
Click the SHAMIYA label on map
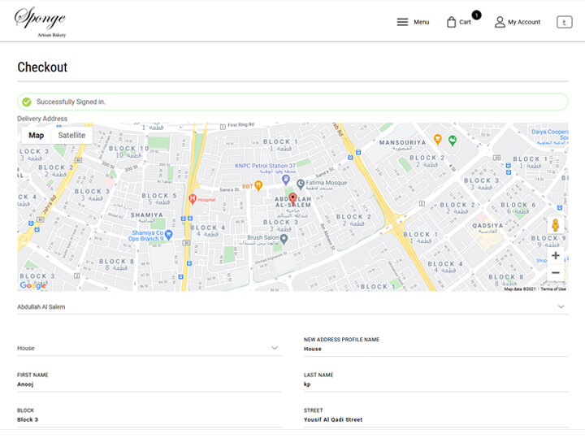146,215
